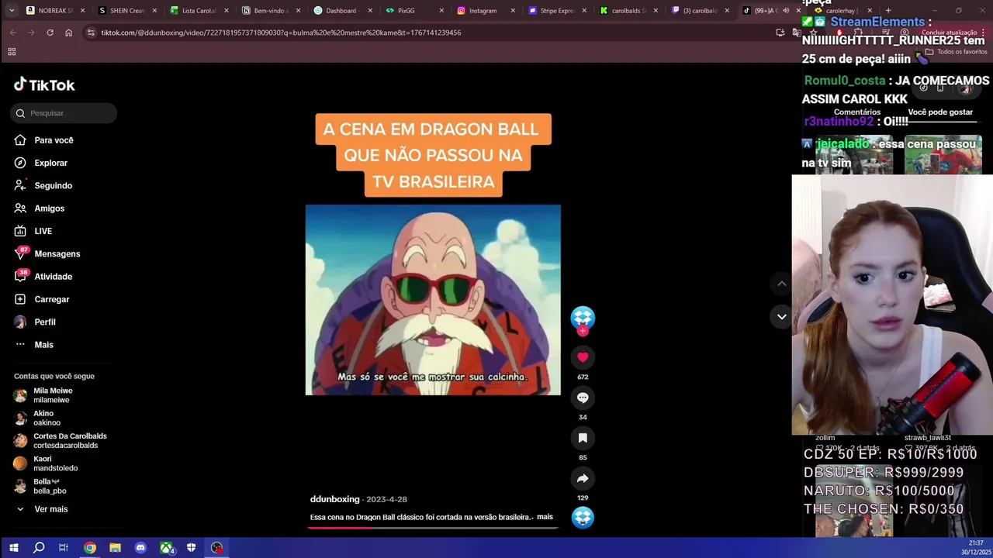Image resolution: width=993 pixels, height=558 pixels.
Task: Open the spinning sound disc icon
Action: pyautogui.click(x=583, y=517)
